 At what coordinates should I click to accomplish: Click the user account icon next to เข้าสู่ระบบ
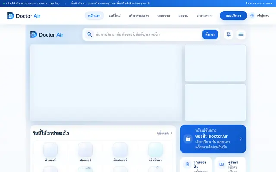[252, 15]
